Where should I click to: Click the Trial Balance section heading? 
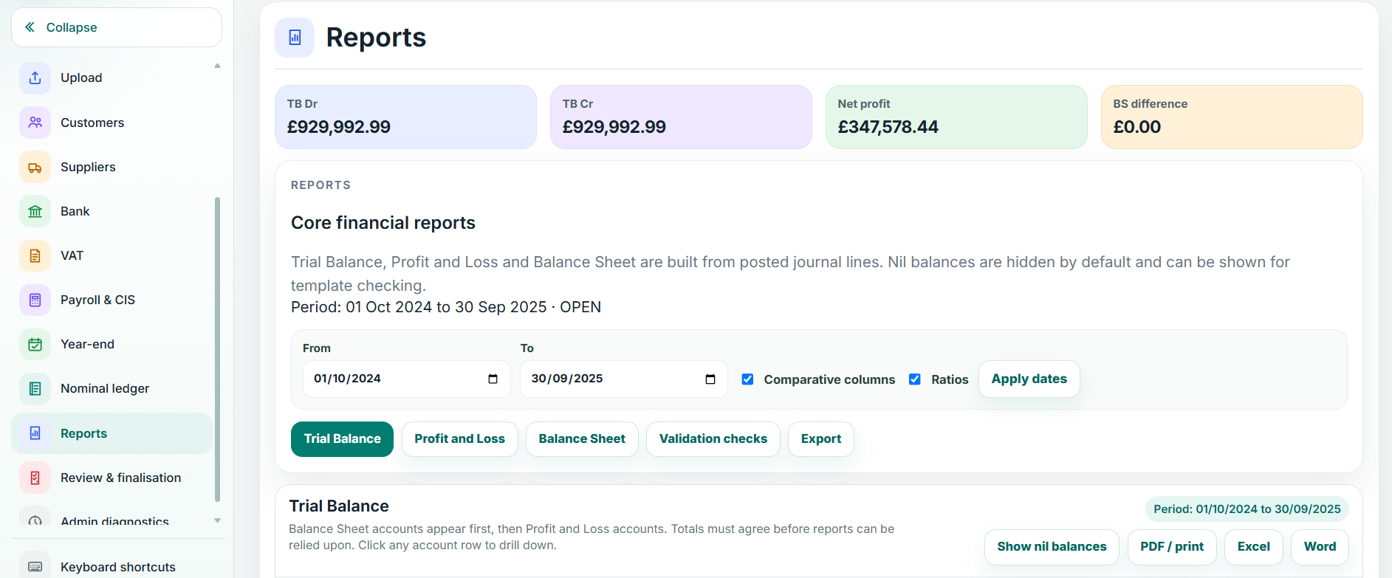(x=339, y=506)
